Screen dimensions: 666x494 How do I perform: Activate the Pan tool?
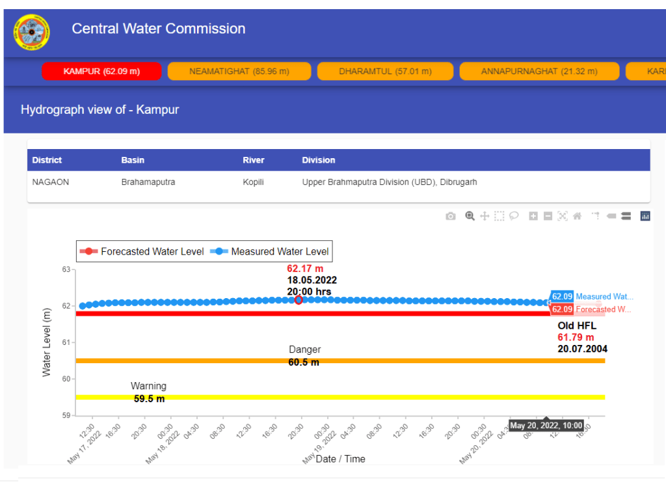click(x=485, y=216)
